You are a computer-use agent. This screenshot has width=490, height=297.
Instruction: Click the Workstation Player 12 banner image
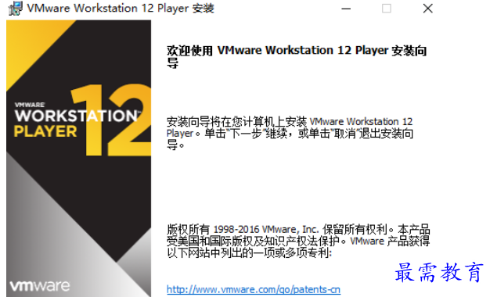point(79,159)
